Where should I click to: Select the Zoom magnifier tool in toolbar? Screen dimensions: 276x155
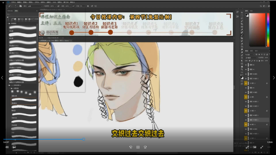coord(242,70)
